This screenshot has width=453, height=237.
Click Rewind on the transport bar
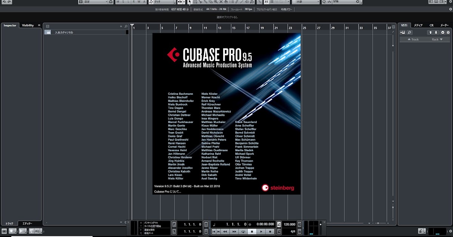click(225, 231)
